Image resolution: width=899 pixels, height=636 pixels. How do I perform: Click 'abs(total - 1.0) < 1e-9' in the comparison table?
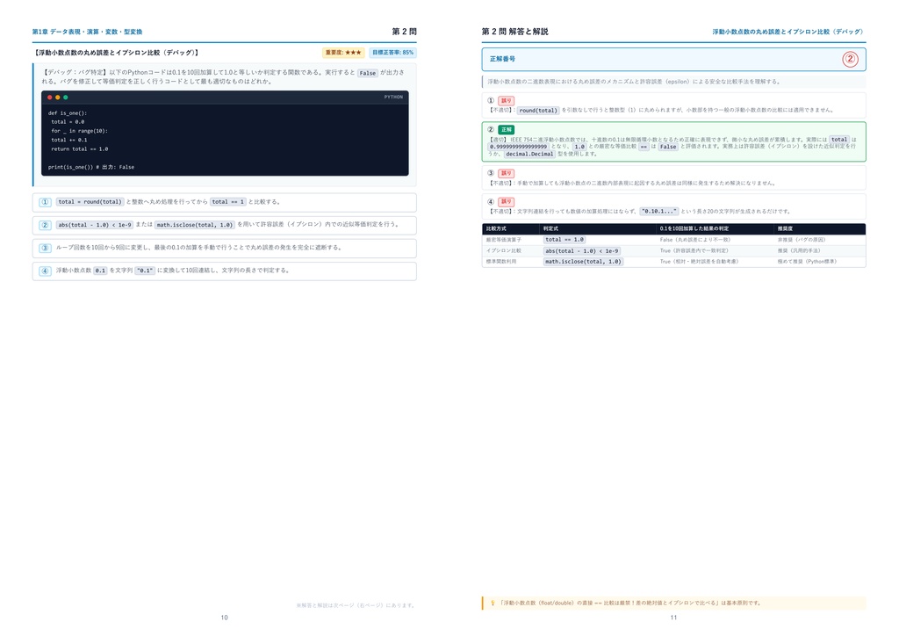(x=582, y=250)
